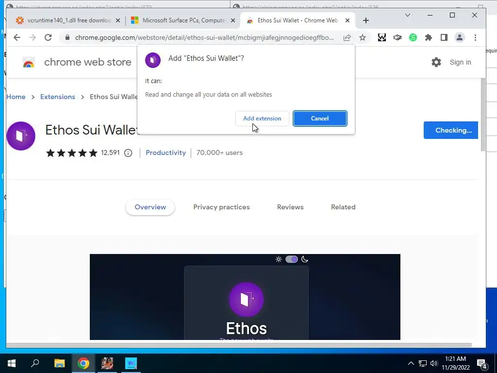
Task: Switch to Microsoft Surface PCs tab
Action: (184, 20)
